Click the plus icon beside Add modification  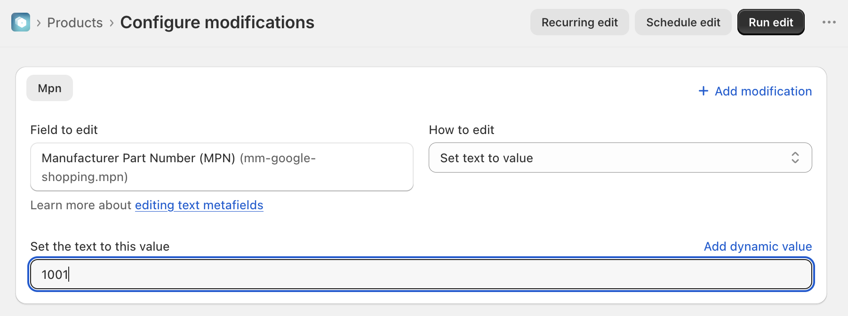(x=703, y=91)
